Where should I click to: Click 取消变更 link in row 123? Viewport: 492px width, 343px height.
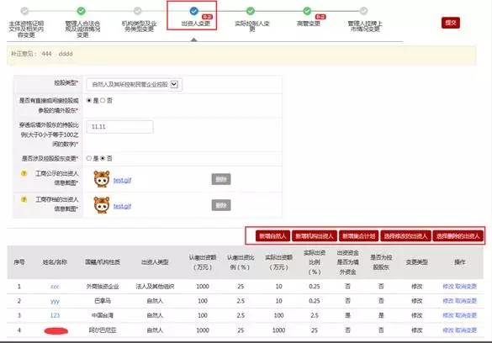pyautogui.click(x=466, y=315)
